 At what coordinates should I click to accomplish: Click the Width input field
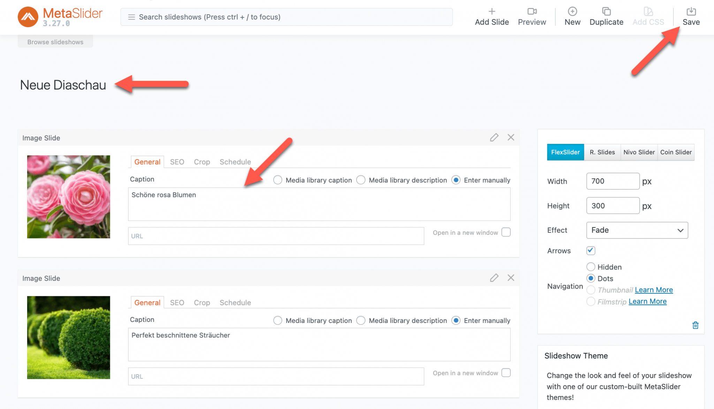point(613,181)
